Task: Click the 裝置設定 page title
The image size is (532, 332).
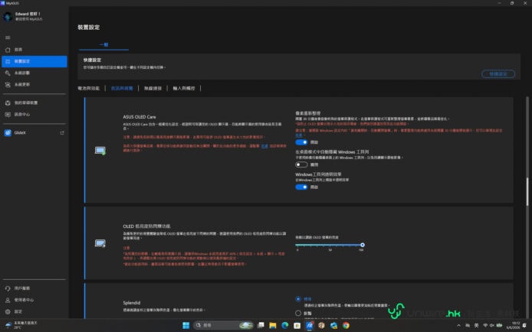Action: pos(89,28)
